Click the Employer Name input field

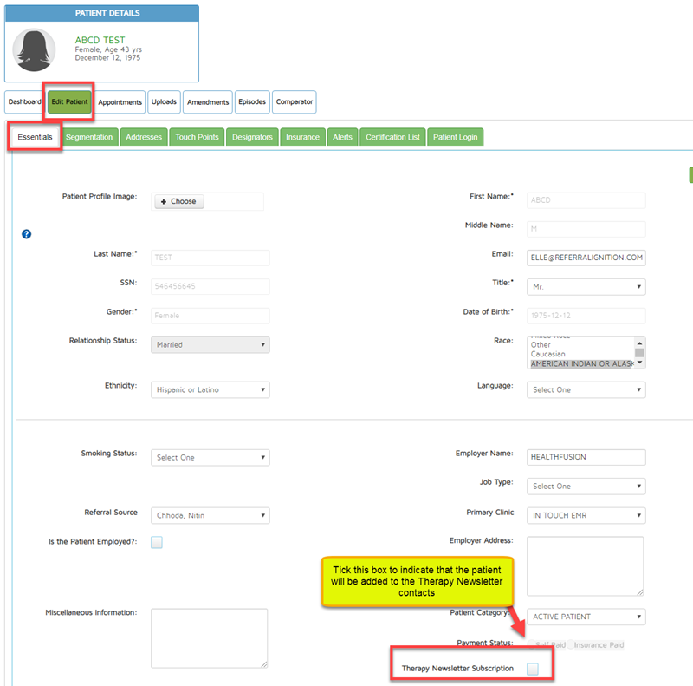pos(586,458)
